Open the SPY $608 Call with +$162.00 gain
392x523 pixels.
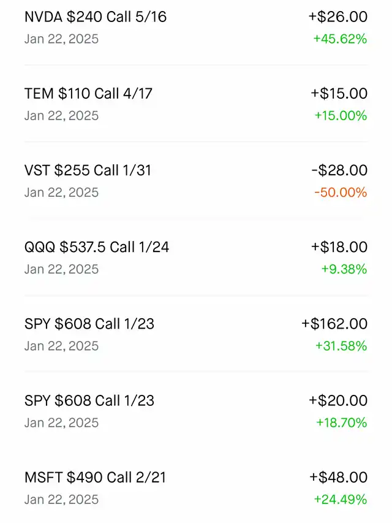click(x=89, y=324)
